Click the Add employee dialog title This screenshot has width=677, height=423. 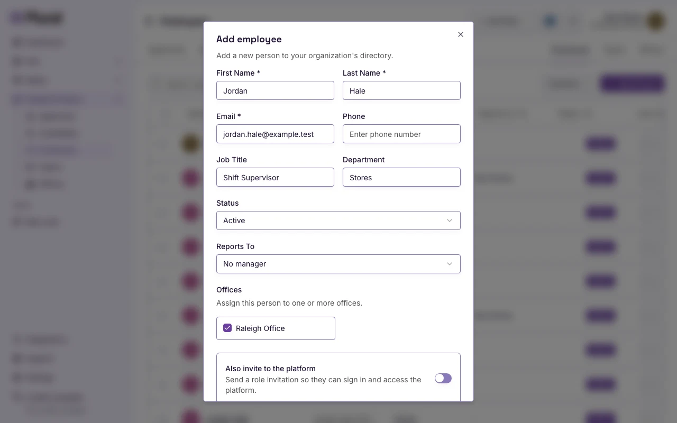point(249,39)
